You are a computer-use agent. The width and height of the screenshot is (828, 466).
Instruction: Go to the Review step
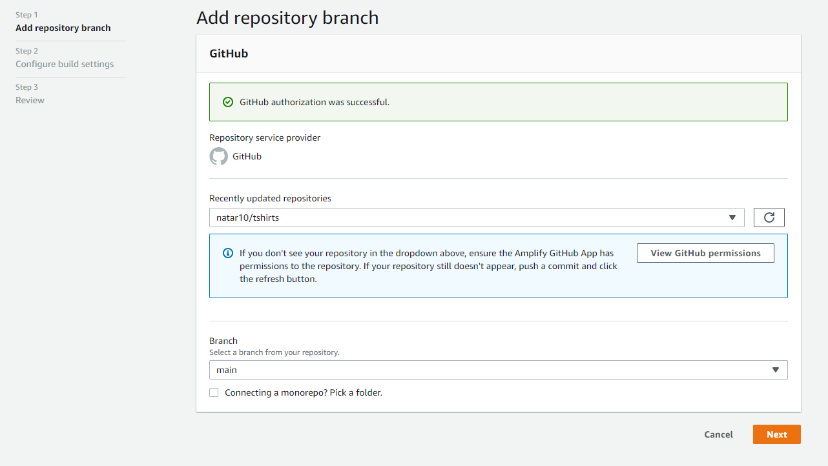point(30,100)
